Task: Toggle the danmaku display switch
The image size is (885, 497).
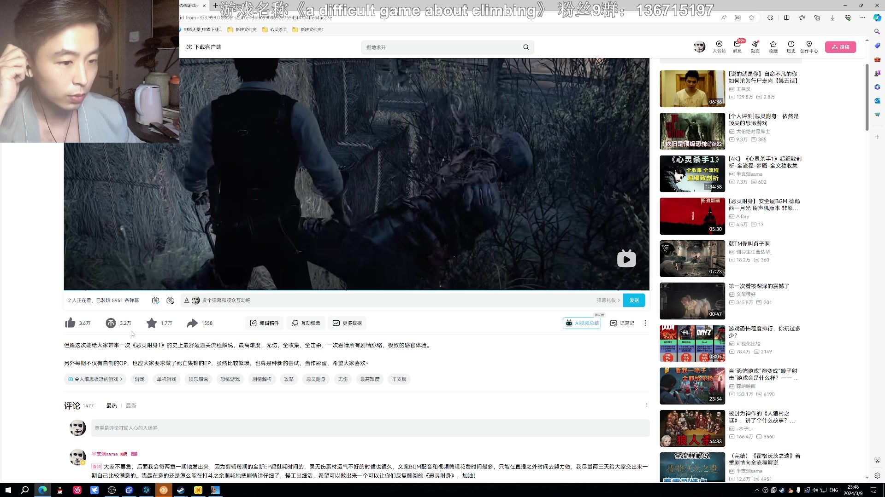Action: (155, 300)
